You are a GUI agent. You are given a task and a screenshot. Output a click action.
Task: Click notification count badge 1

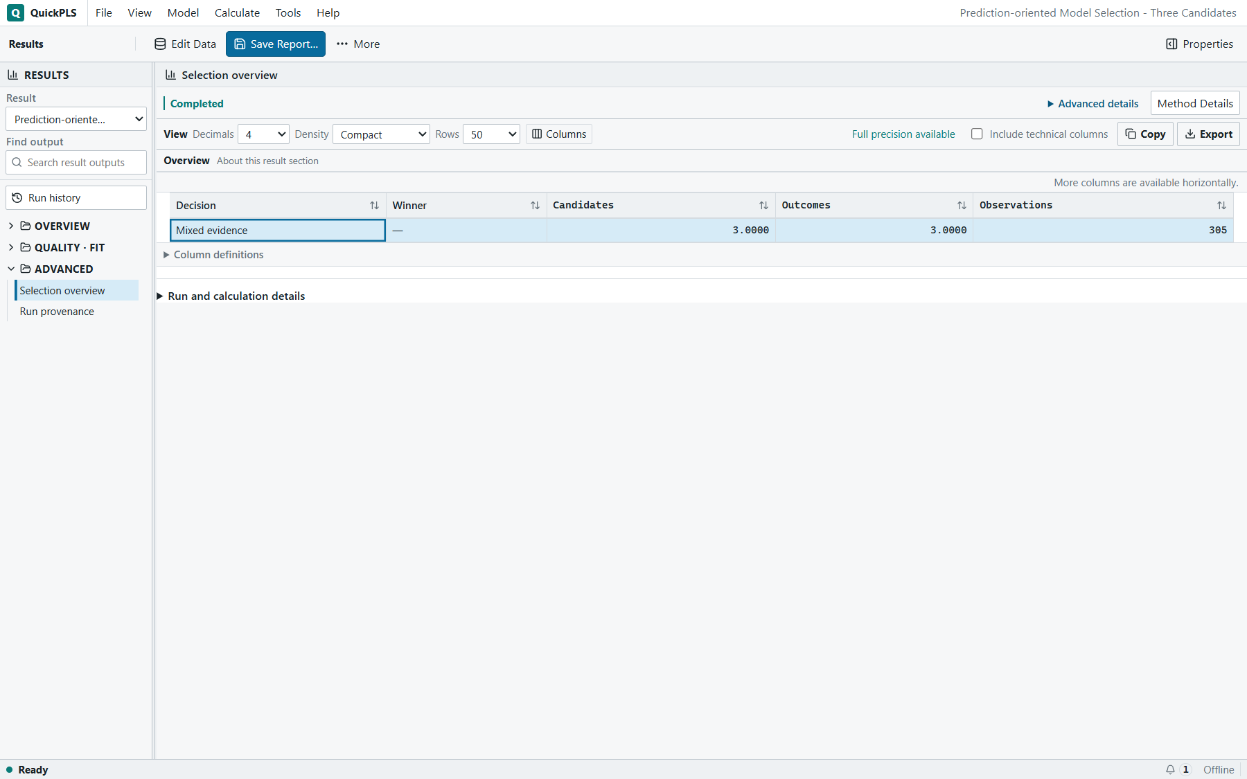pos(1185,769)
